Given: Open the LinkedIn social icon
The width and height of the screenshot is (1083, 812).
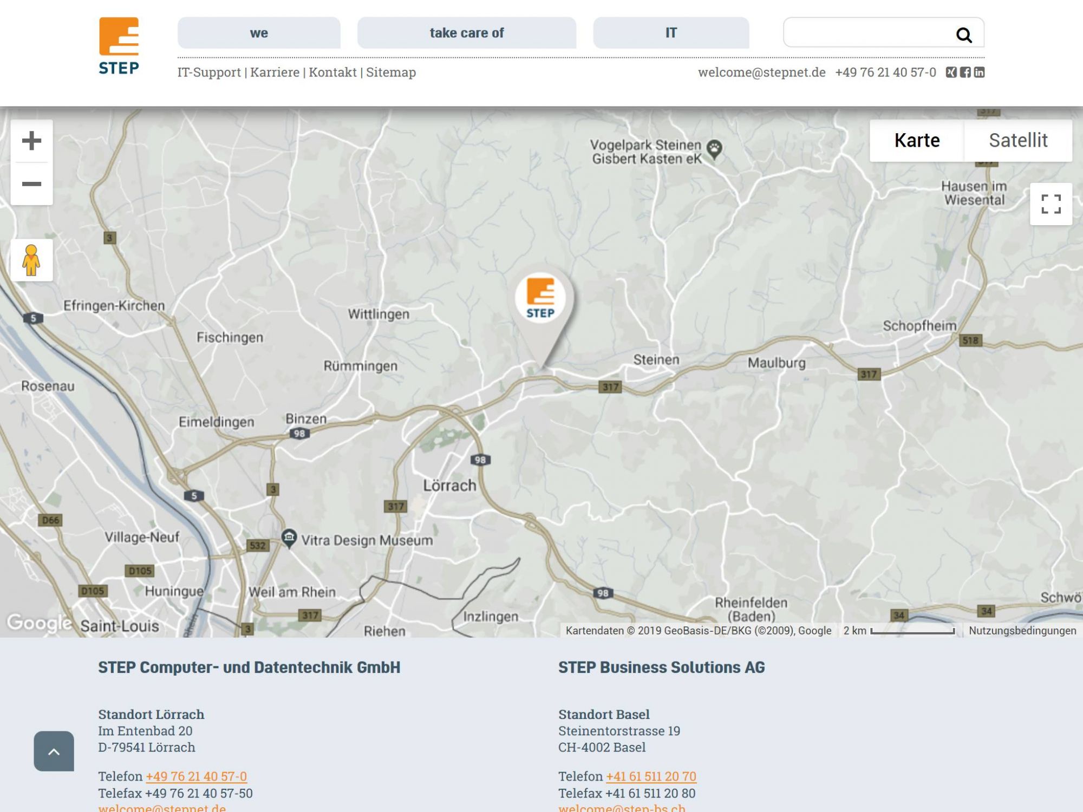Looking at the screenshot, I should pyautogui.click(x=979, y=72).
